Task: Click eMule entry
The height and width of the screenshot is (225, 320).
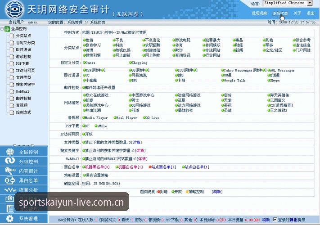Action: pos(102,126)
